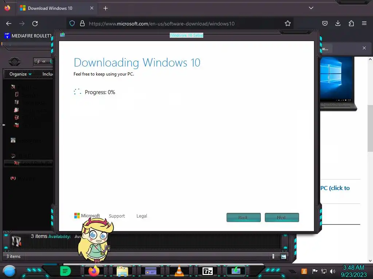This screenshot has height=279, width=373.
Task: Reload the Microsoft download page
Action: coord(35,24)
